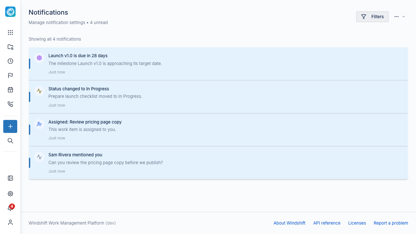Image resolution: width=416 pixels, height=234 pixels.
Task: Open 'Assigned: Review pricing page copy' notification
Action: [x=218, y=130]
